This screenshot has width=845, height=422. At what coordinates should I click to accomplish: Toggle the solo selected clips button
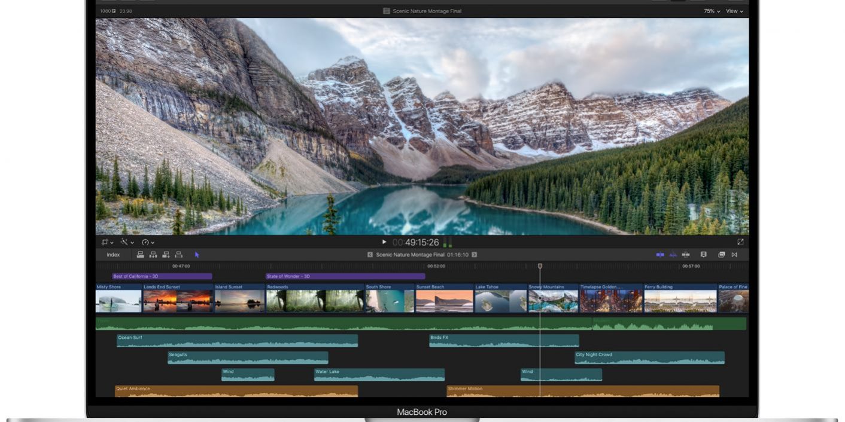pos(686,255)
